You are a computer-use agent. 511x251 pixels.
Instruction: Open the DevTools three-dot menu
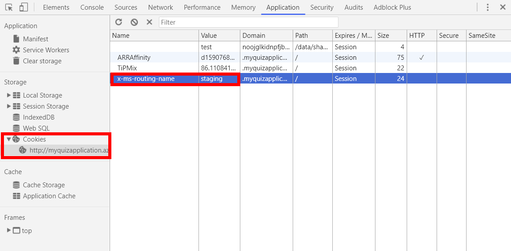[488, 7]
